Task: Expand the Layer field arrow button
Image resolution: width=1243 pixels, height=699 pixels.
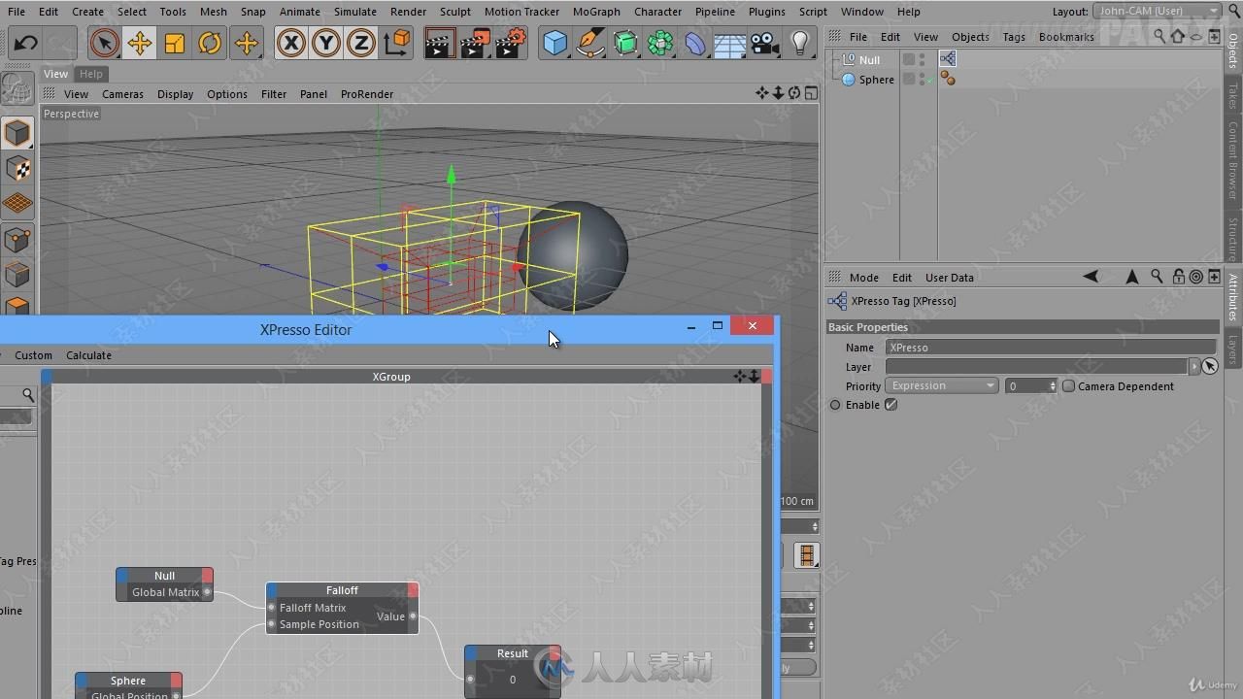Action: 1194,366
